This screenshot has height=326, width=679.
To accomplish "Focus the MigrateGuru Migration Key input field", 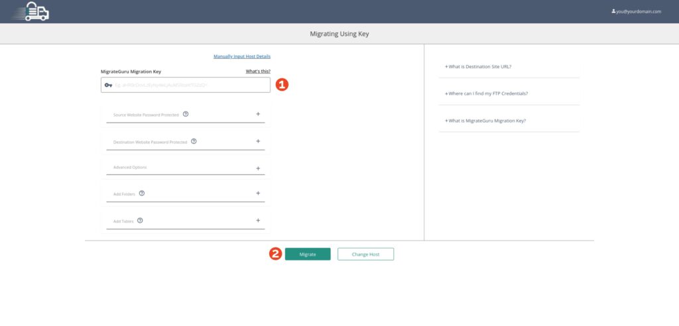I will [x=186, y=85].
